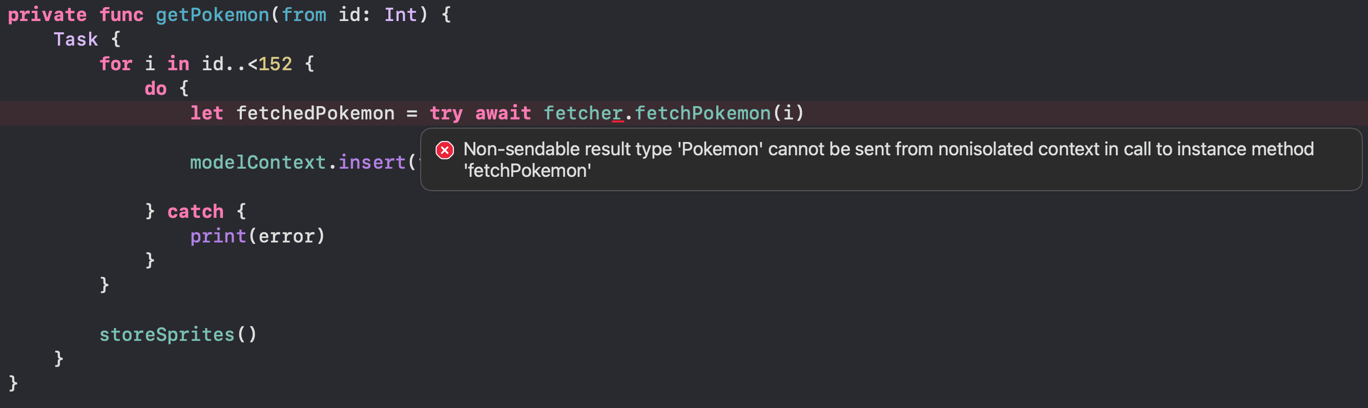Click the await keyword
Image resolution: width=1368 pixels, height=408 pixels.
[503, 113]
